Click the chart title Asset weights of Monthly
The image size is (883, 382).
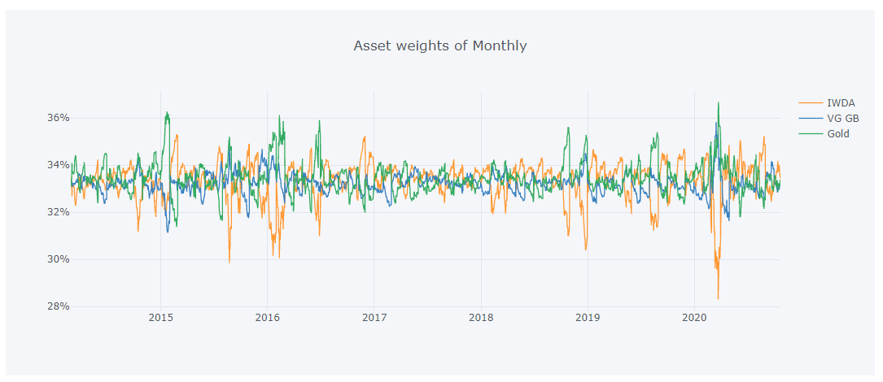tap(439, 46)
